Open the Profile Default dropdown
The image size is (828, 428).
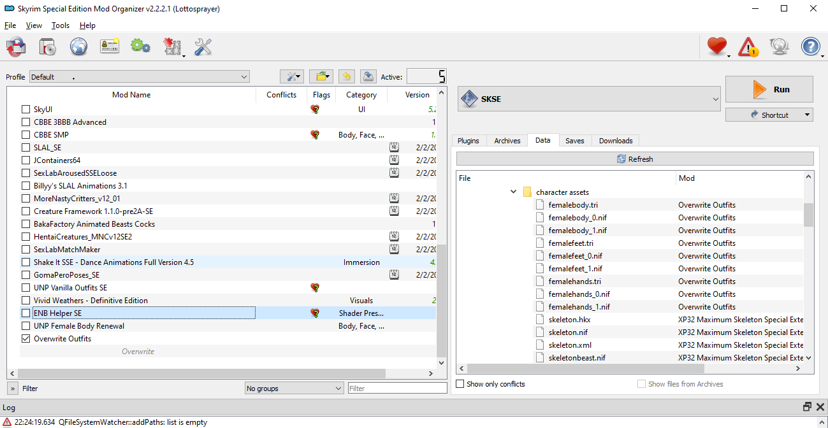click(139, 77)
